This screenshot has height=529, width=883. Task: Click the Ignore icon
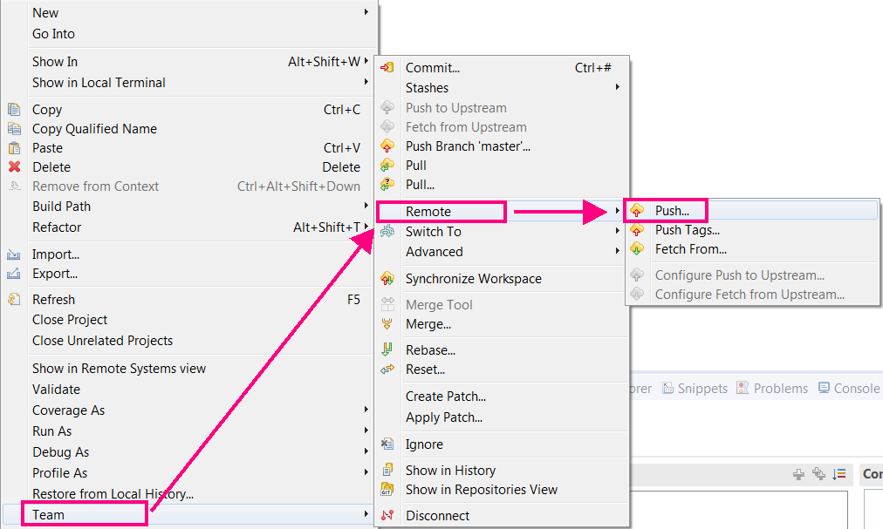387,444
